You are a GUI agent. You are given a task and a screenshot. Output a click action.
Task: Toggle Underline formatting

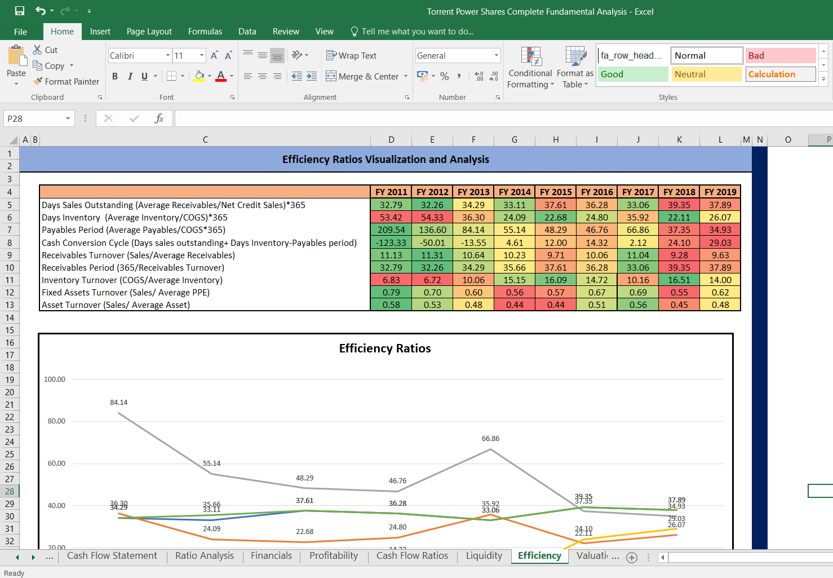point(144,76)
